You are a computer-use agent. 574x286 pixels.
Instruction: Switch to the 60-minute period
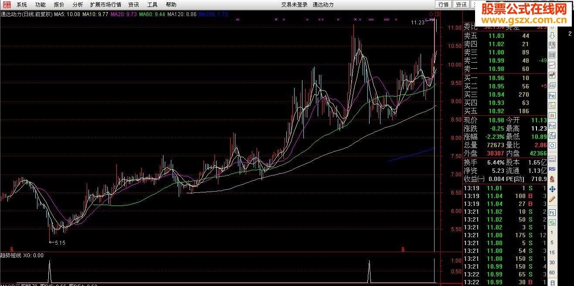coord(552,273)
